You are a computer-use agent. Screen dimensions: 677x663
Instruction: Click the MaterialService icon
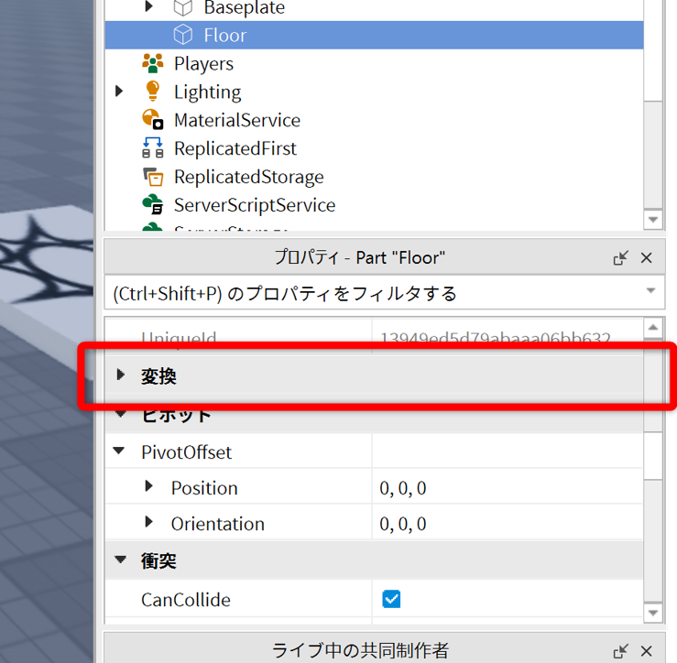point(153,120)
